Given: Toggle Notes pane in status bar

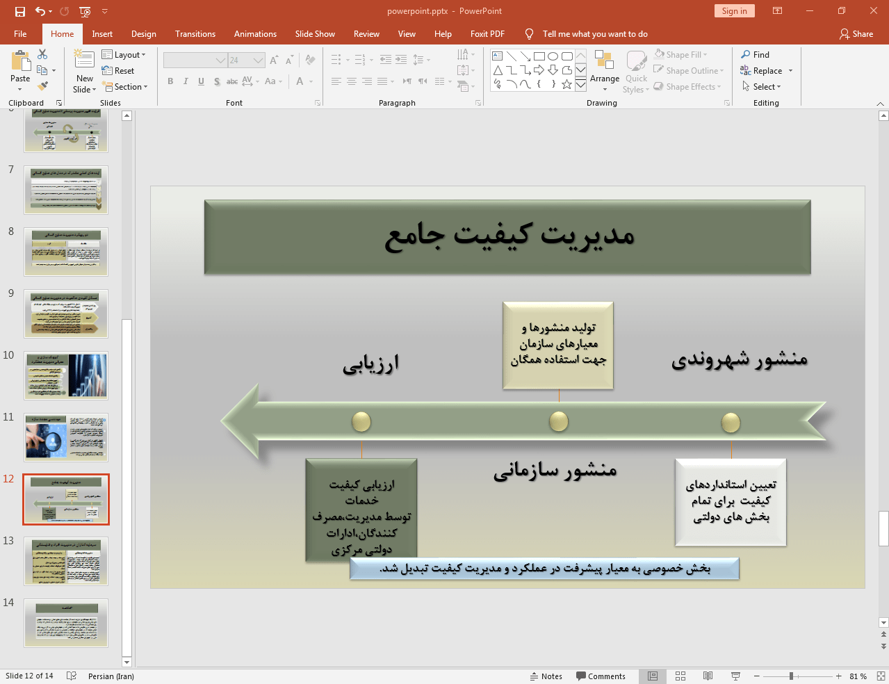Looking at the screenshot, I should (x=546, y=676).
